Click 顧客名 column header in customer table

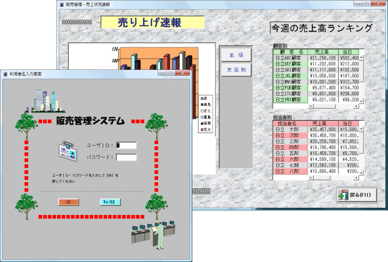[x=291, y=52]
